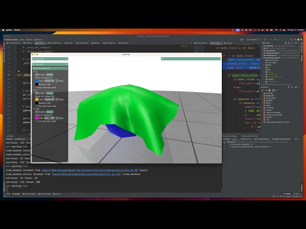Screen dimensions: 306x229
Task: Select _male_and_female() in the Structure list
Action: click(273, 113)
